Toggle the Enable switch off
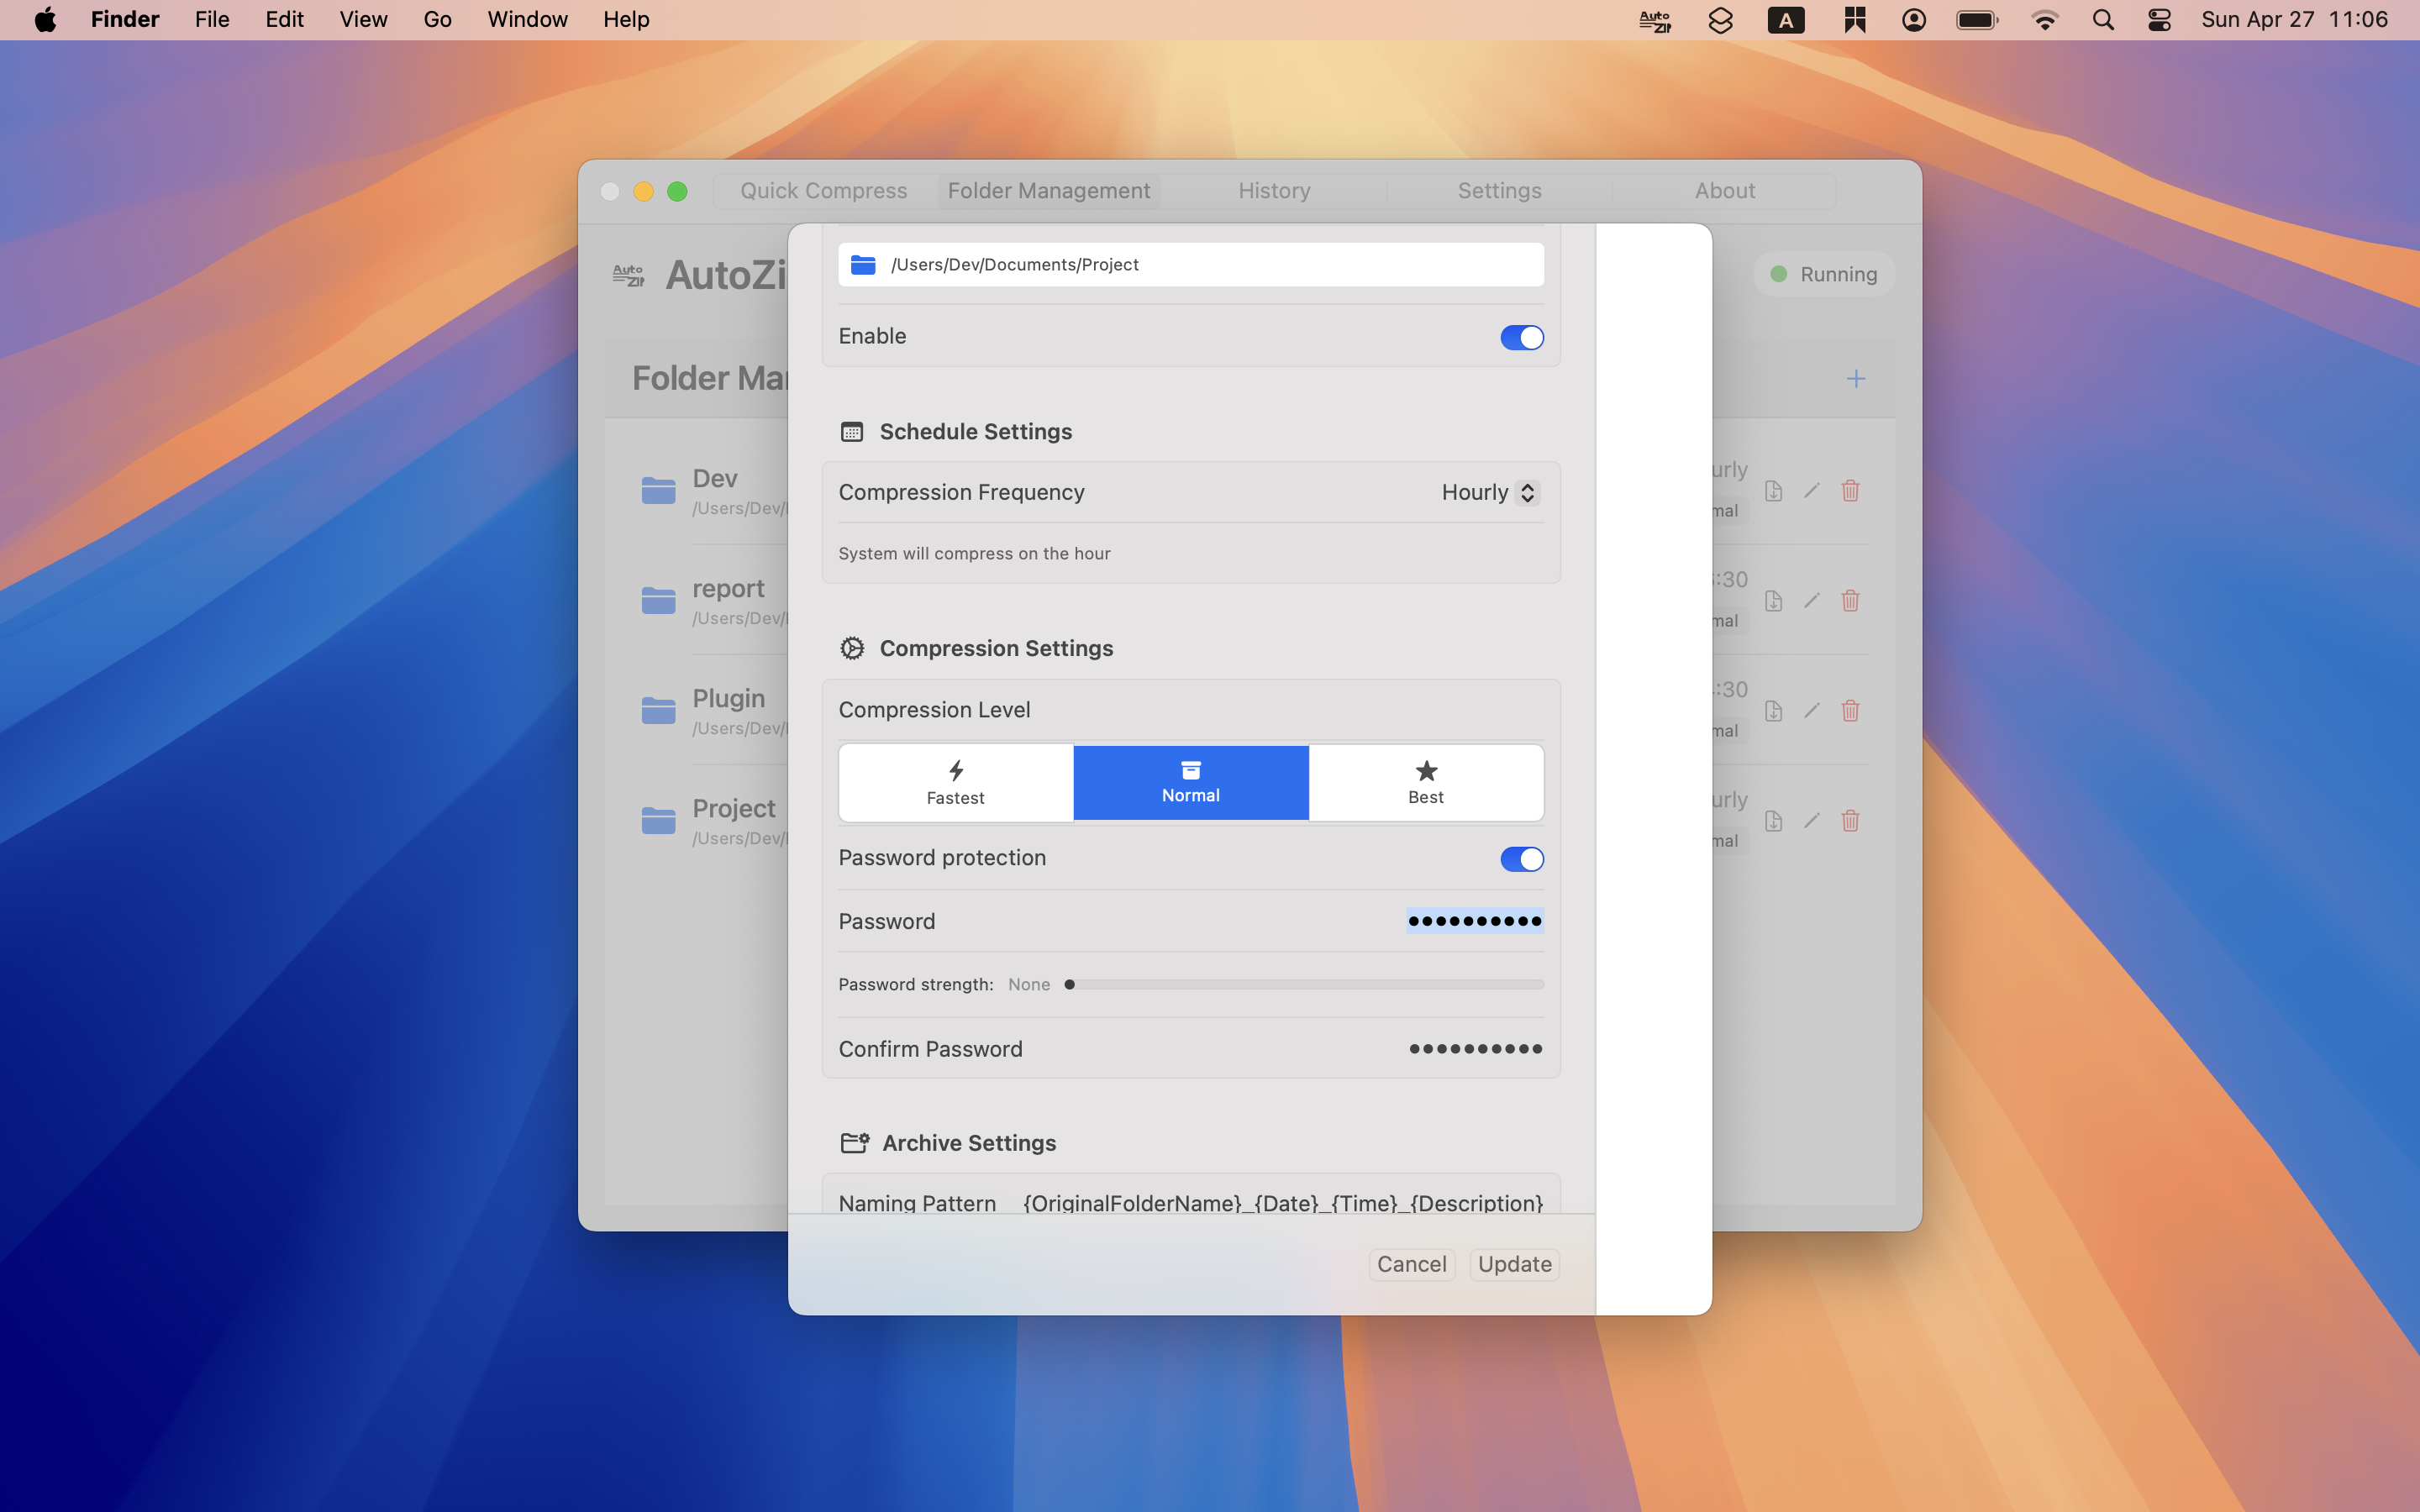 click(1521, 337)
